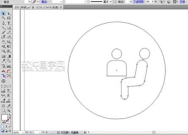
Task: Enable Draw Inside mode
Action: pyautogui.click(x=10, y=131)
